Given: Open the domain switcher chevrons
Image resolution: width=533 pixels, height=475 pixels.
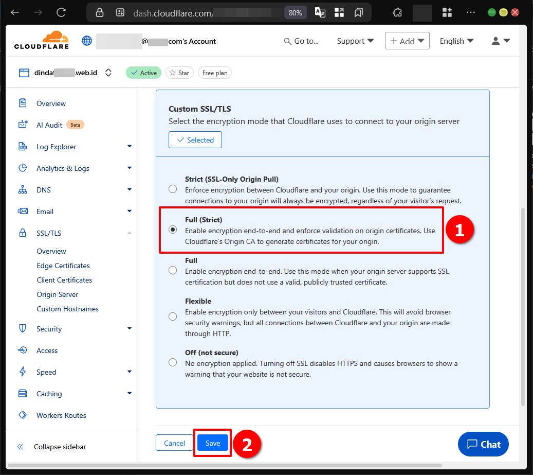Looking at the screenshot, I should (x=108, y=73).
